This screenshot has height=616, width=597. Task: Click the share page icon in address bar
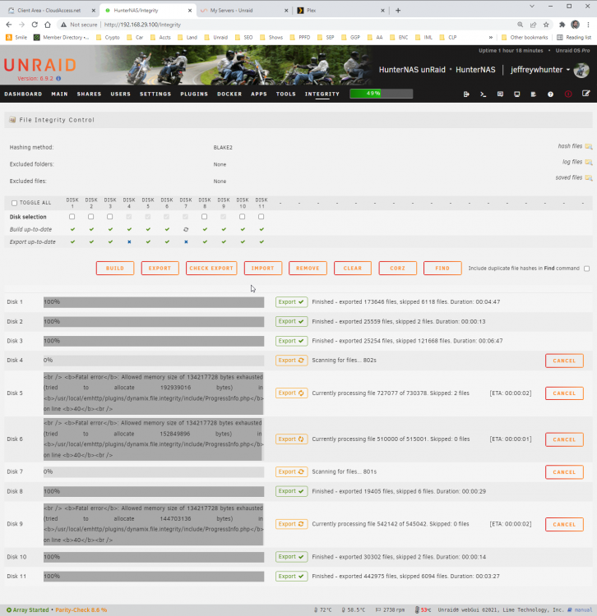533,25
